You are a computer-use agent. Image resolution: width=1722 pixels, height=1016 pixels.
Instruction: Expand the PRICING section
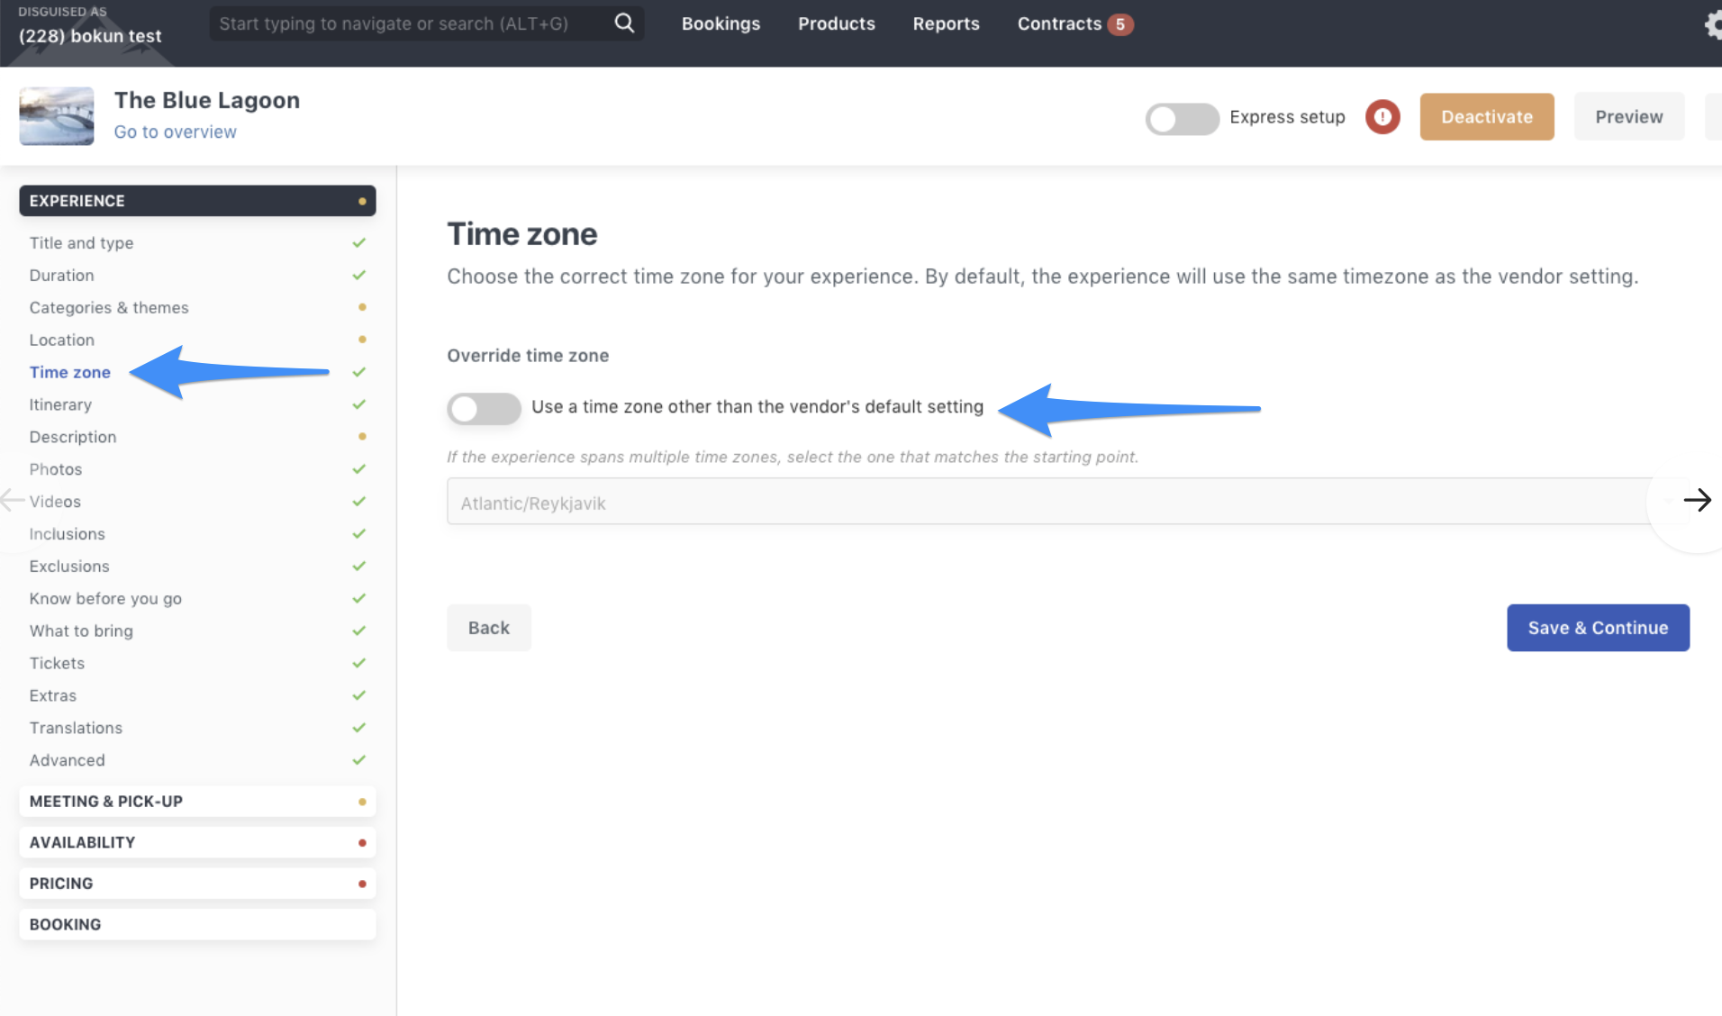197,884
